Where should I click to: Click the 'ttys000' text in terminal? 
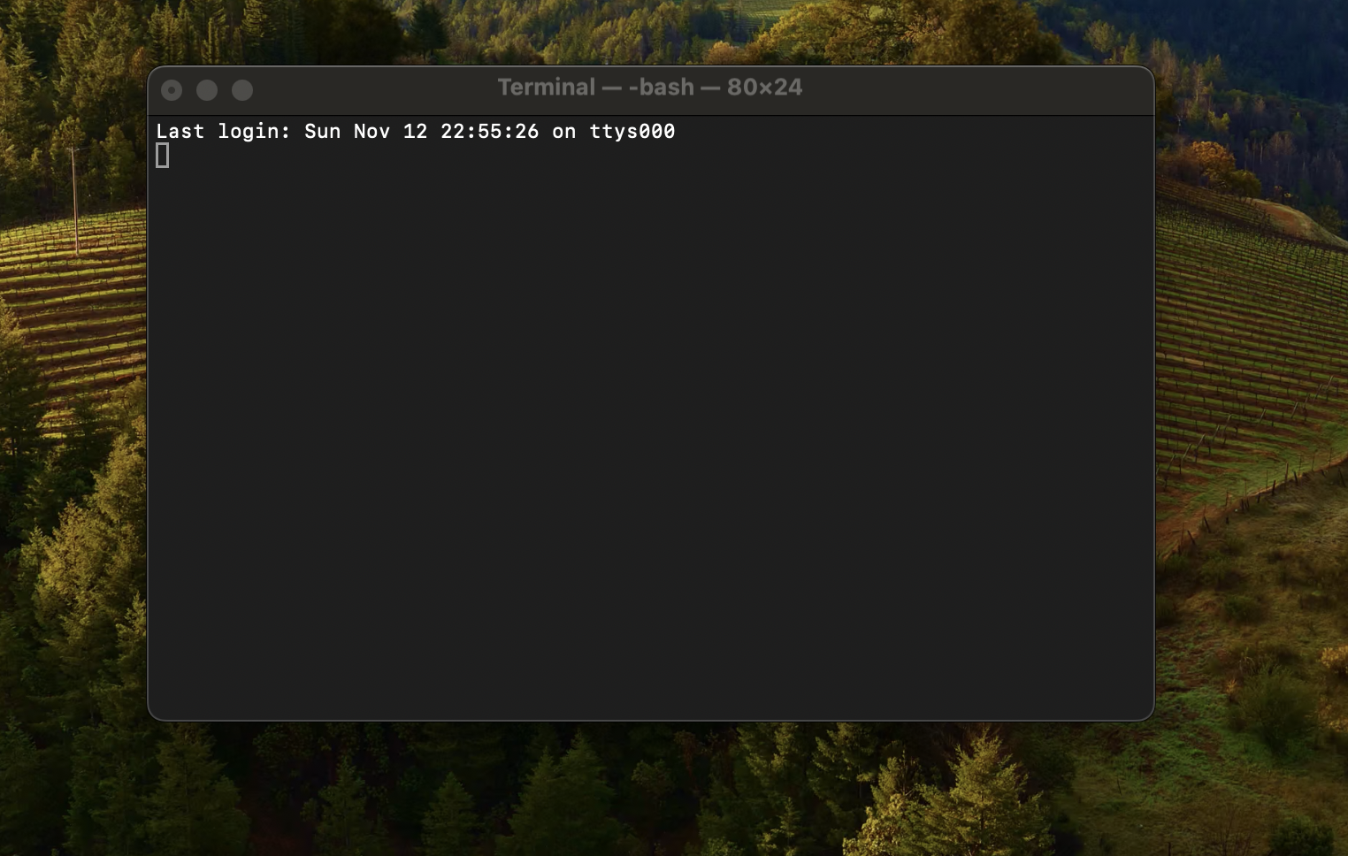(x=632, y=131)
